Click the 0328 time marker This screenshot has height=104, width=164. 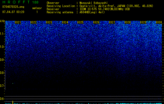pyautogui.click(x=127, y=22)
